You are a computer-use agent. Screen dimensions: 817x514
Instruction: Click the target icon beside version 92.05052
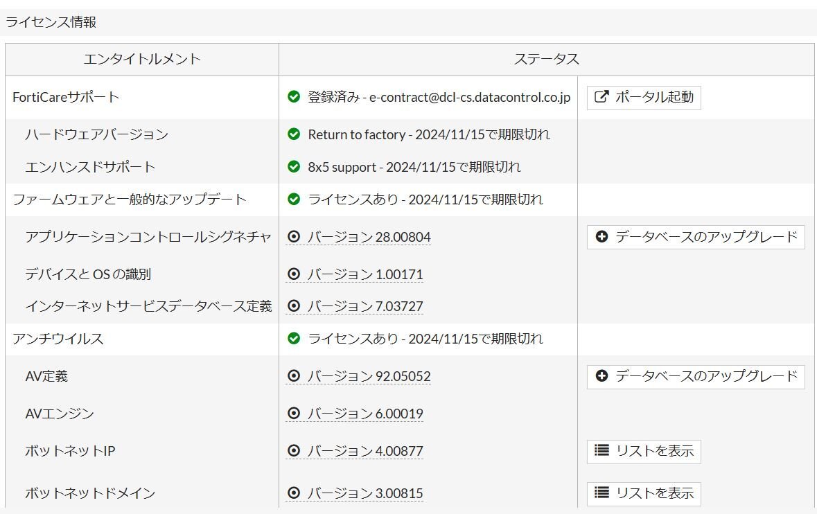point(294,376)
